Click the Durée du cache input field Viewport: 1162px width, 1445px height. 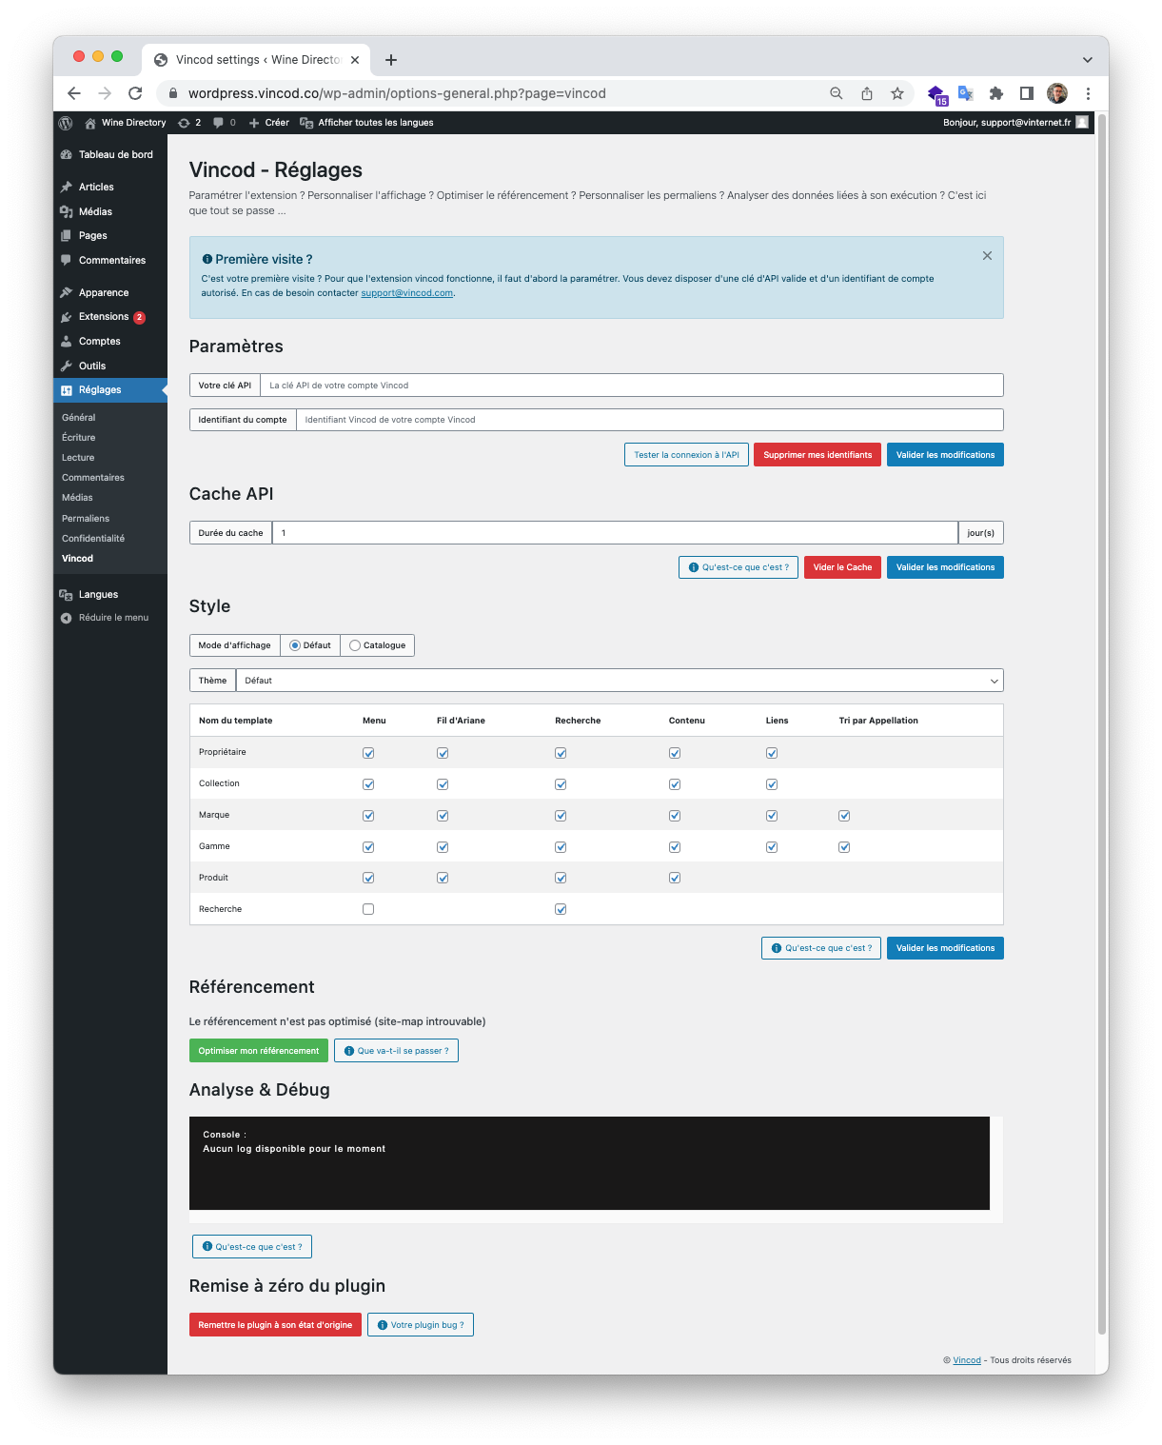tap(615, 533)
